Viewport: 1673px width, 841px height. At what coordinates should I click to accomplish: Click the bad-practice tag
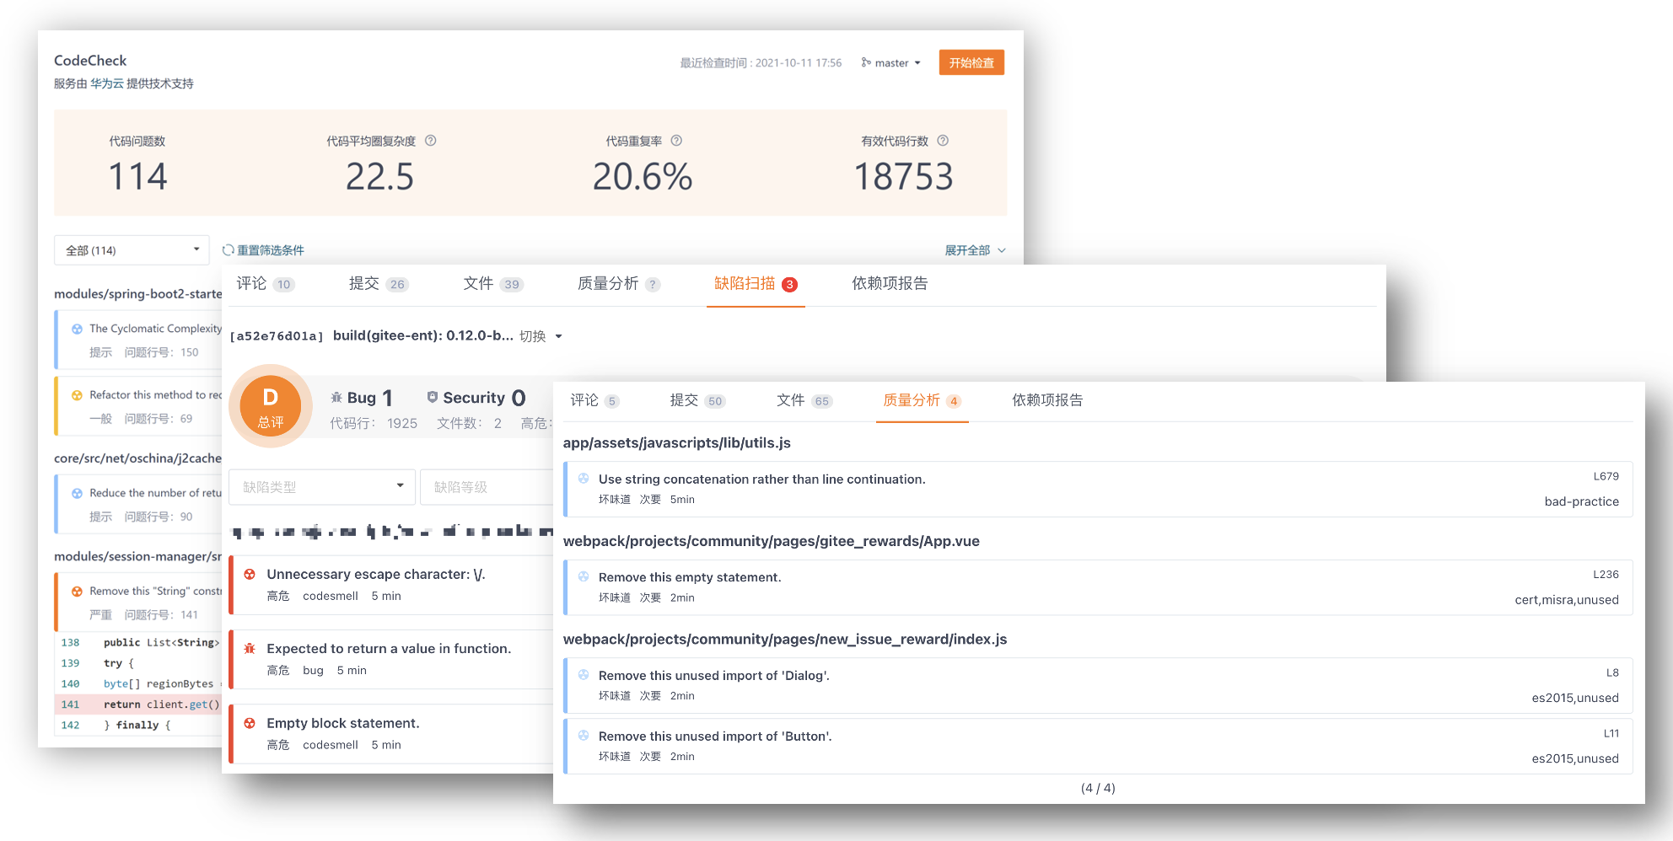[x=1582, y=501]
